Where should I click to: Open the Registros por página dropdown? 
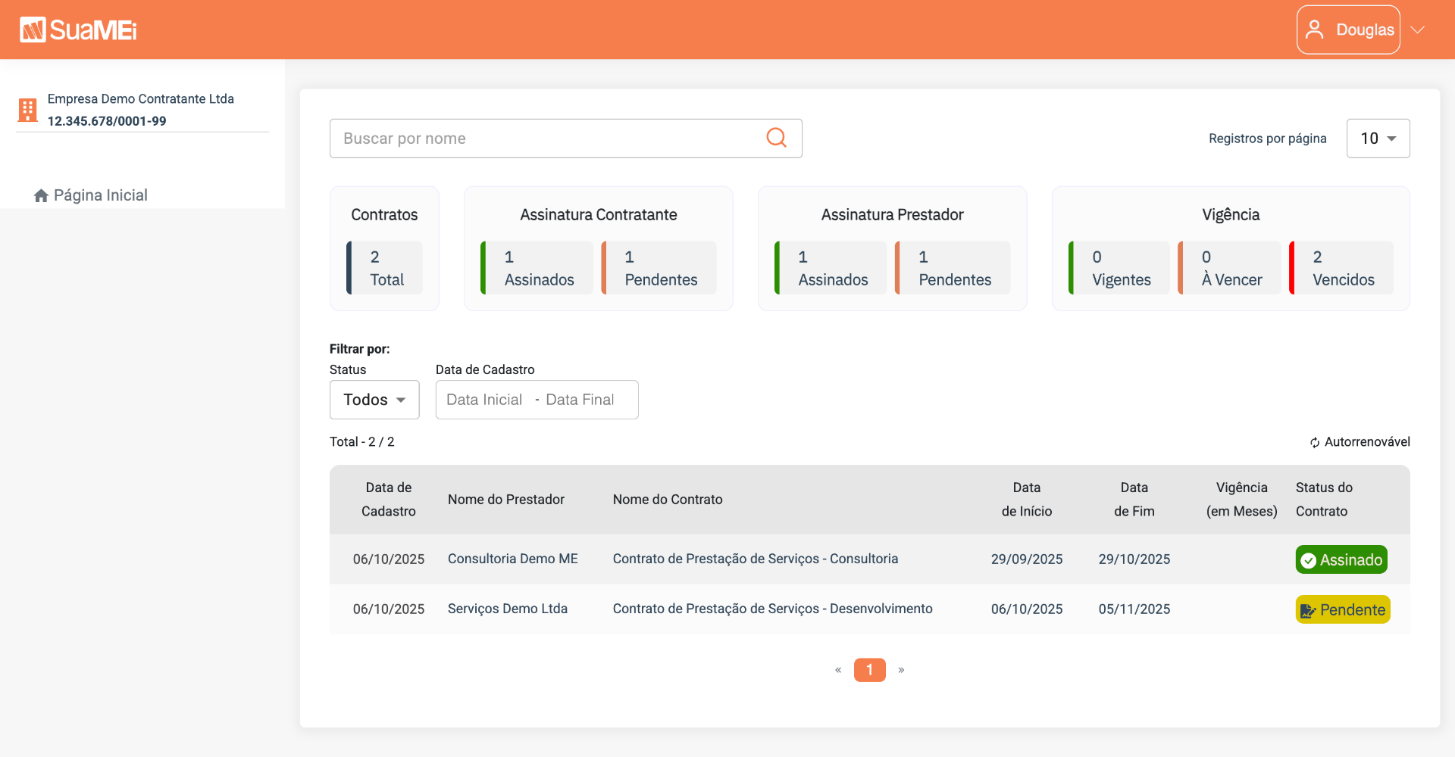point(1378,139)
